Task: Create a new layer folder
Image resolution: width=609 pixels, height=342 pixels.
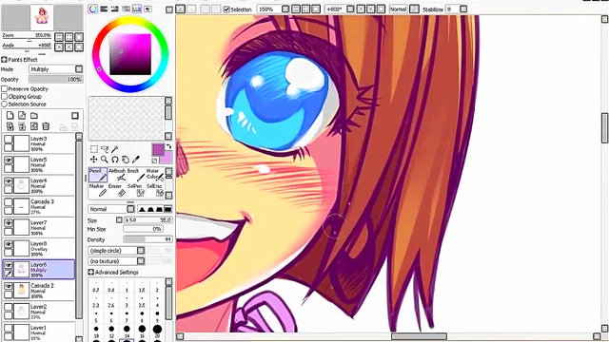Action: pos(34,116)
